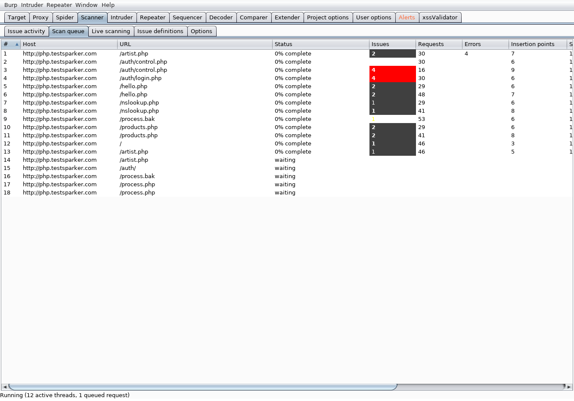Screen dimensions: 574x401
Task: Click the Requests value 53 in row 9
Action: pos(422,119)
